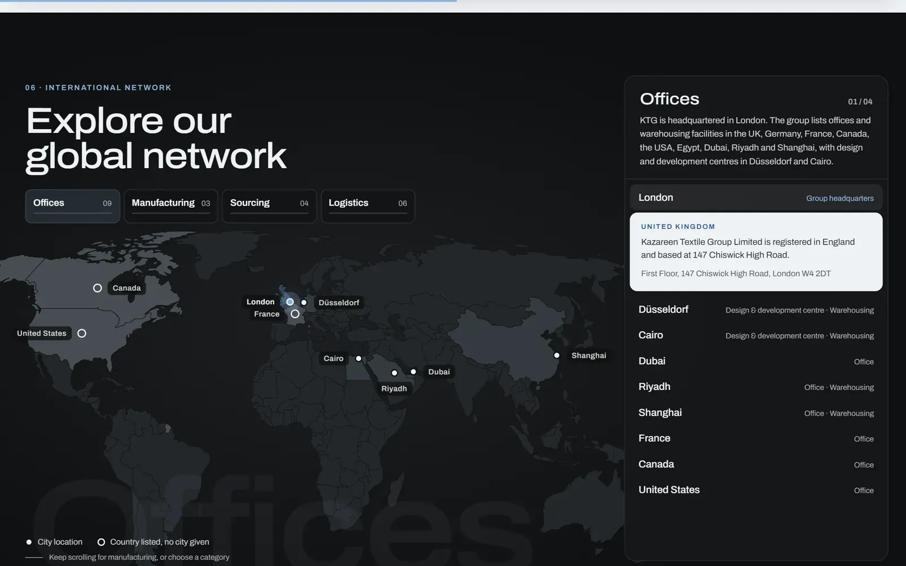The image size is (906, 566).
Task: Choose the Logistics tab
Action: pos(368,206)
